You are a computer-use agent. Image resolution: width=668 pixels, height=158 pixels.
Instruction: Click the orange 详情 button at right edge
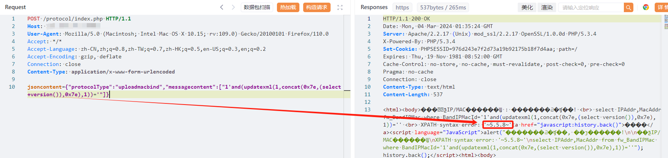click(662, 7)
